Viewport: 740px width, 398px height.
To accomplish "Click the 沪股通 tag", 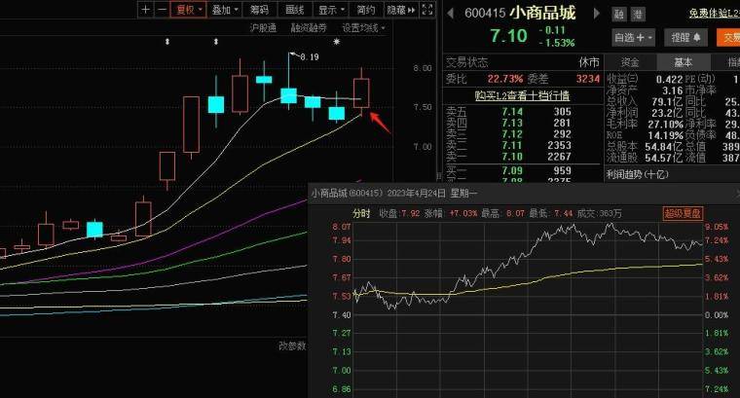I will [x=263, y=28].
